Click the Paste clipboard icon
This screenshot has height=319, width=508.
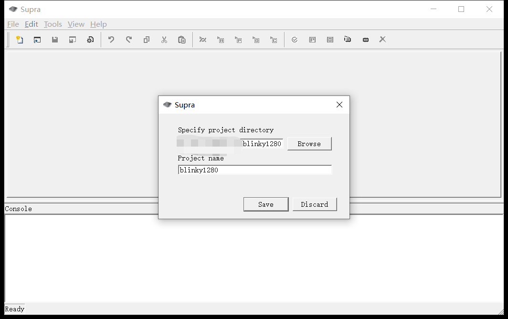pos(182,40)
